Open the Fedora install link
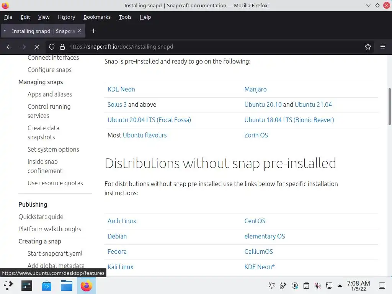Screen dimensions: 392x294 [x=117, y=252]
